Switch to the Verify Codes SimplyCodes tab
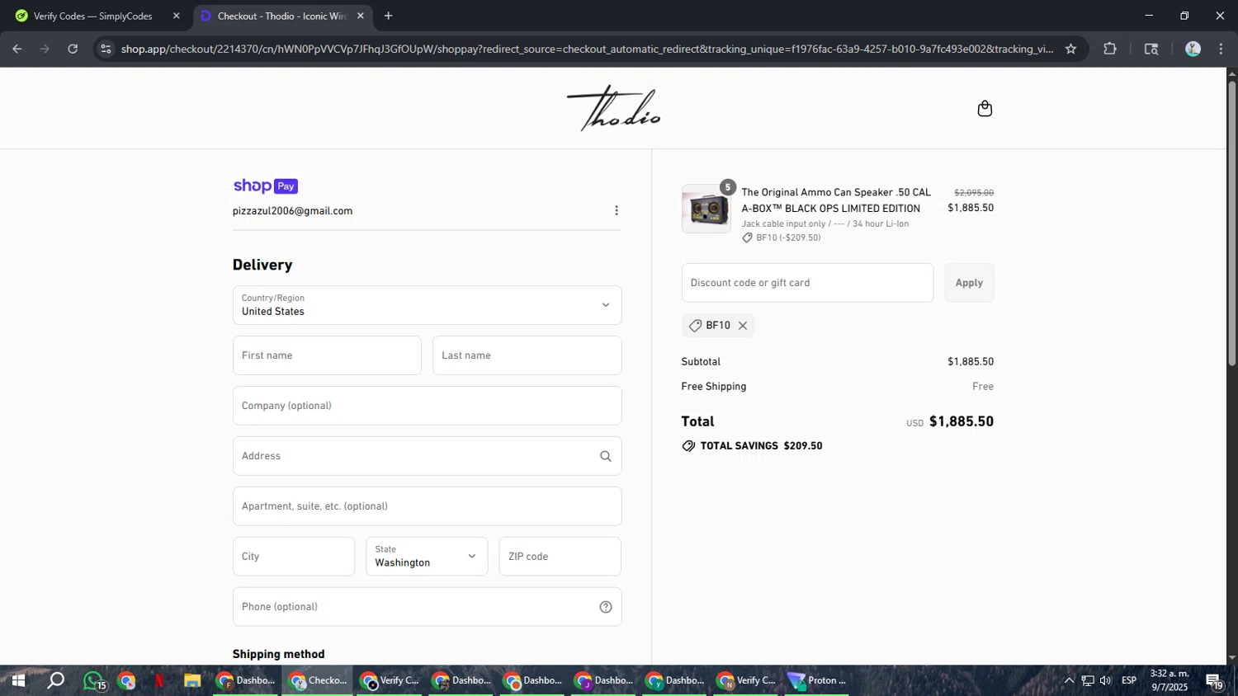This screenshot has height=696, width=1238. [x=93, y=16]
